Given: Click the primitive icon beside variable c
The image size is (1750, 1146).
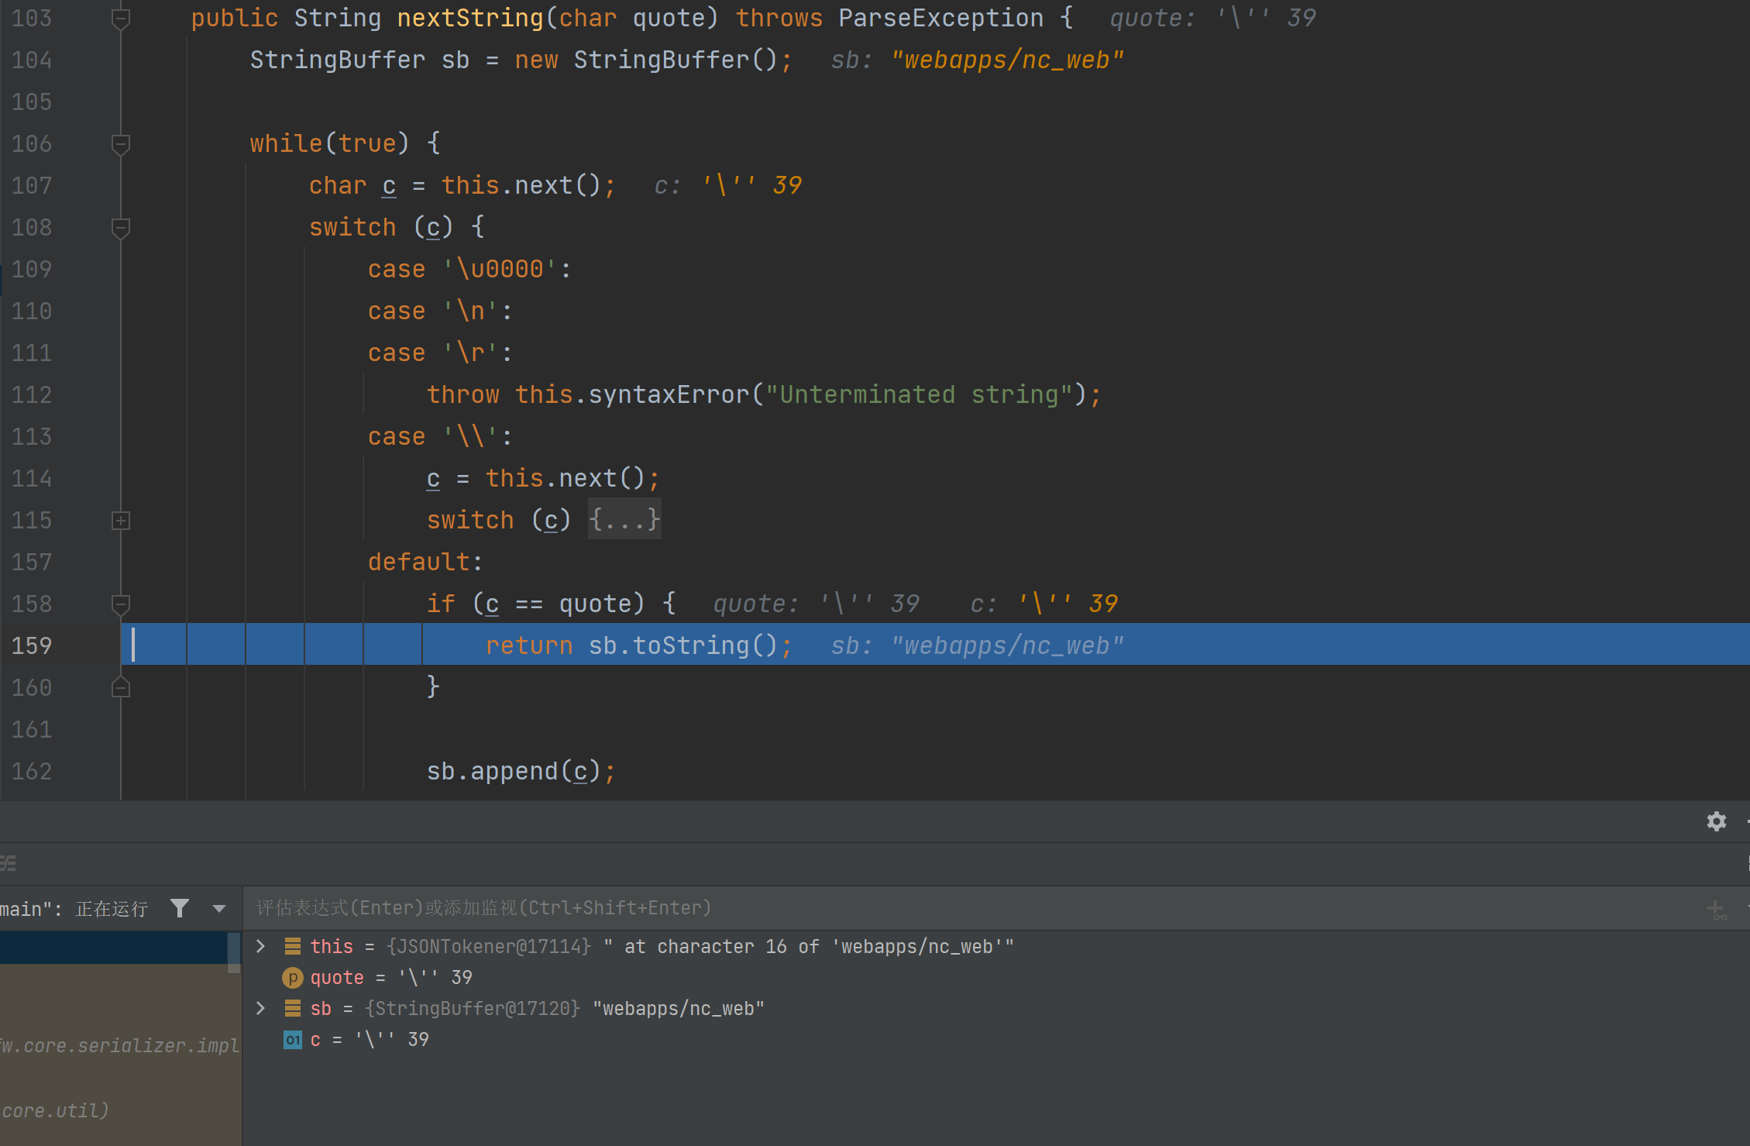Looking at the screenshot, I should (292, 1040).
